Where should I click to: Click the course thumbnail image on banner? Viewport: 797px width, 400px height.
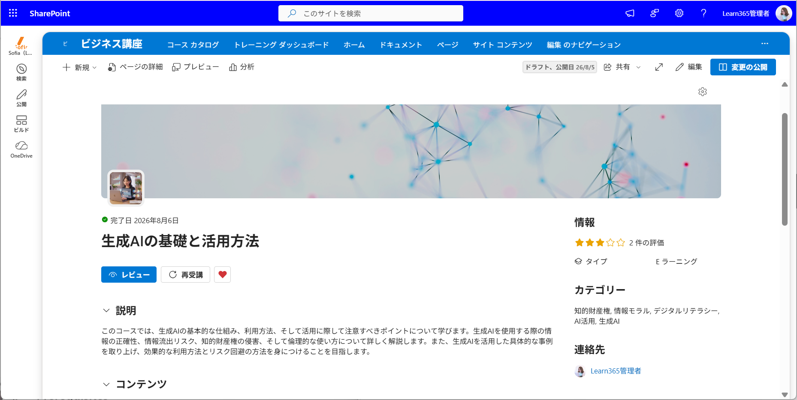126,188
